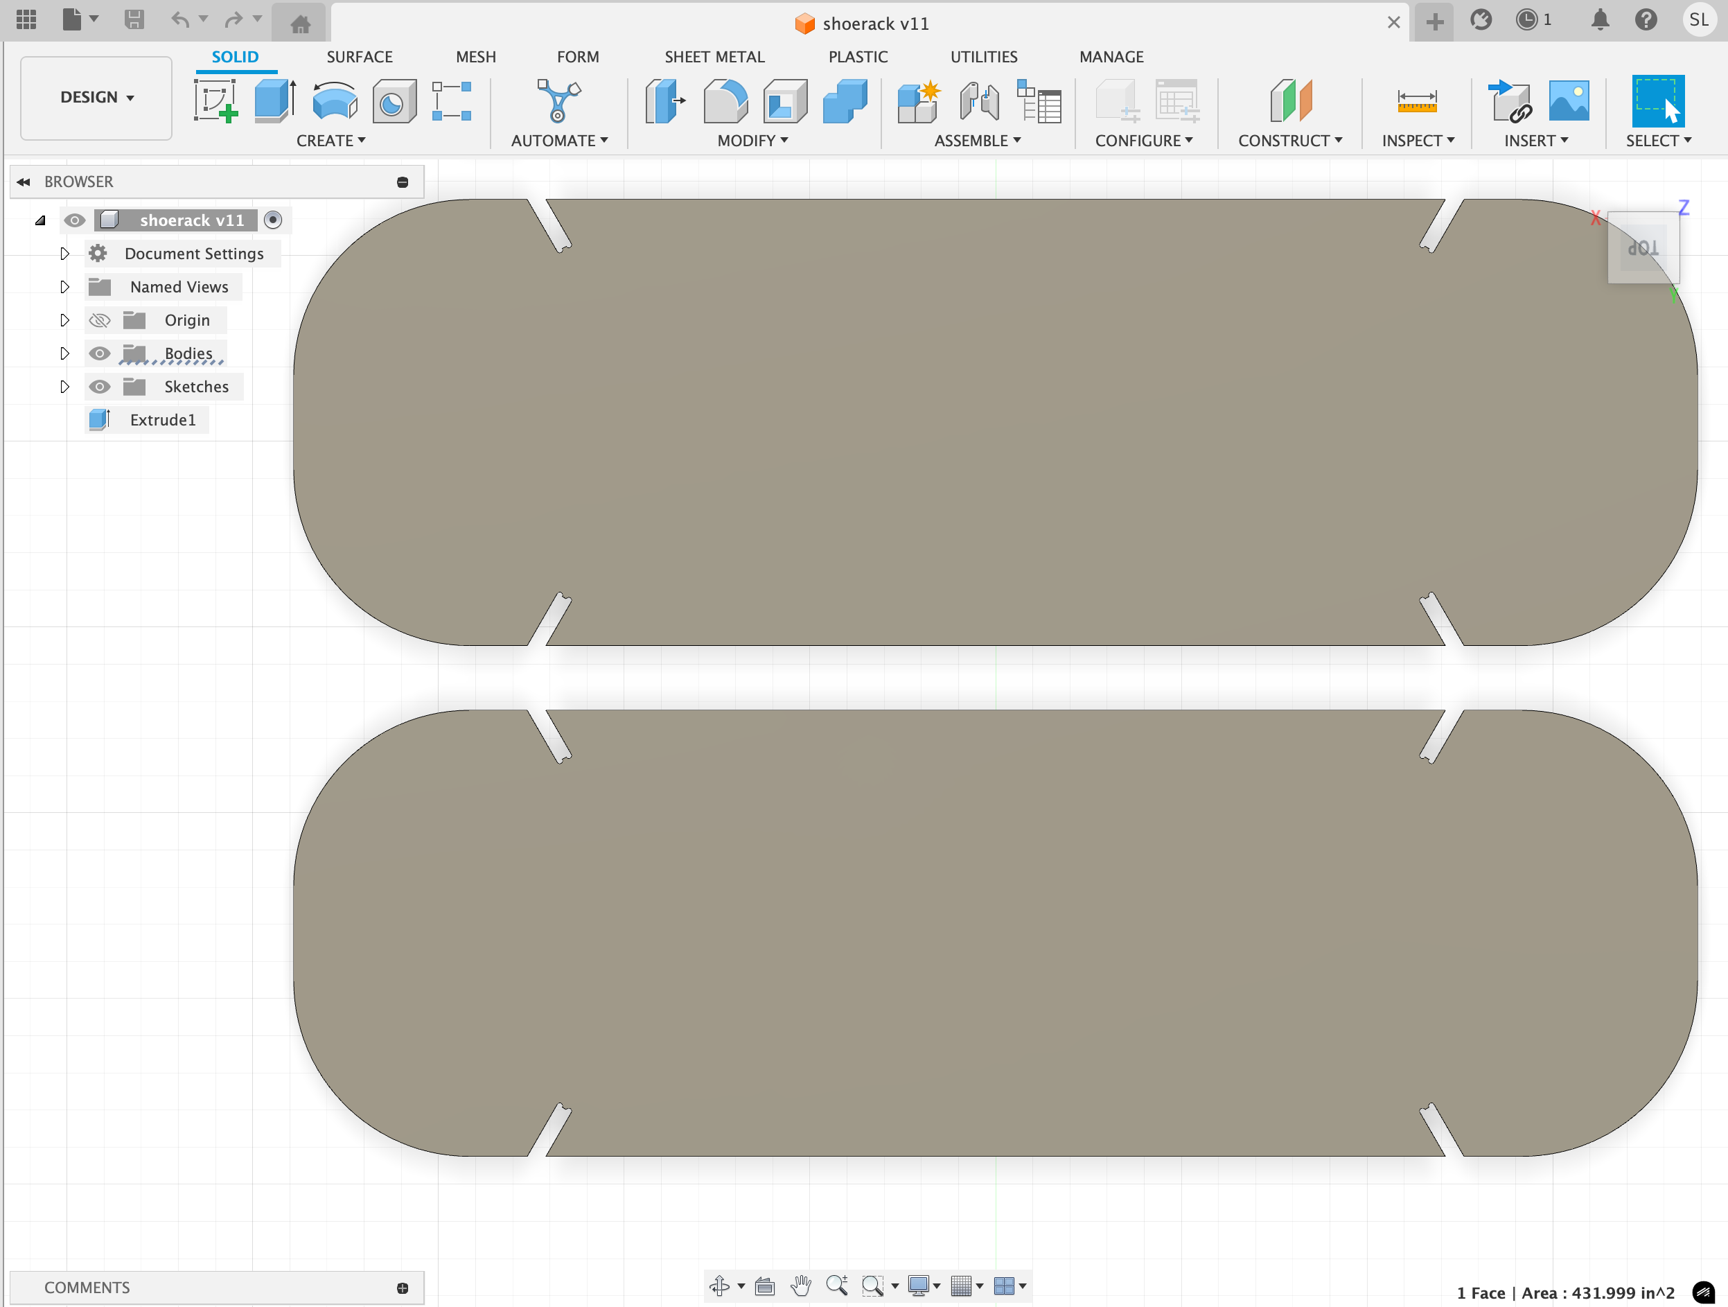Click the Insert Derive icon
Screen dimensions: 1728x1307
coord(1510,100)
